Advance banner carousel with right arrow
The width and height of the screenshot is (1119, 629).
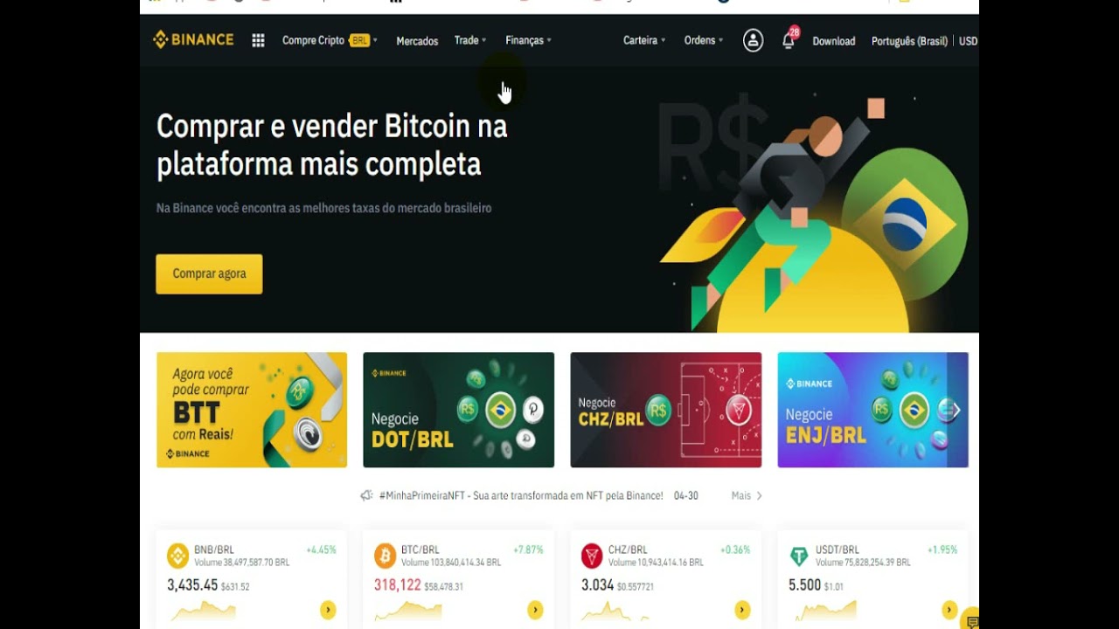tap(956, 410)
